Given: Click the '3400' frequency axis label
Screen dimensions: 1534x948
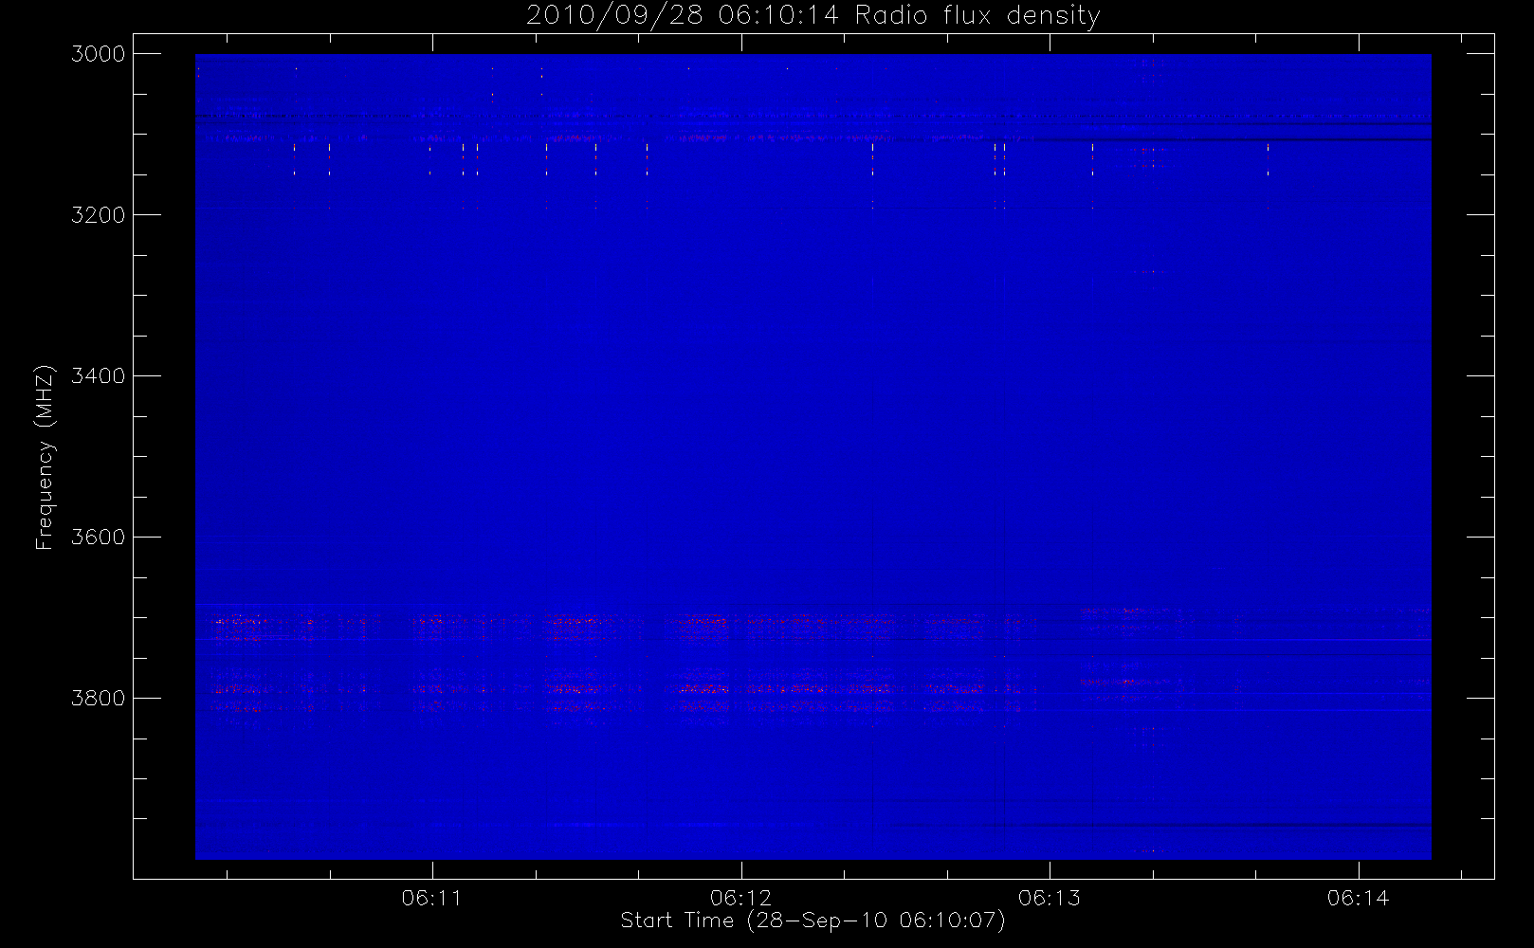Looking at the screenshot, I should [x=99, y=376].
